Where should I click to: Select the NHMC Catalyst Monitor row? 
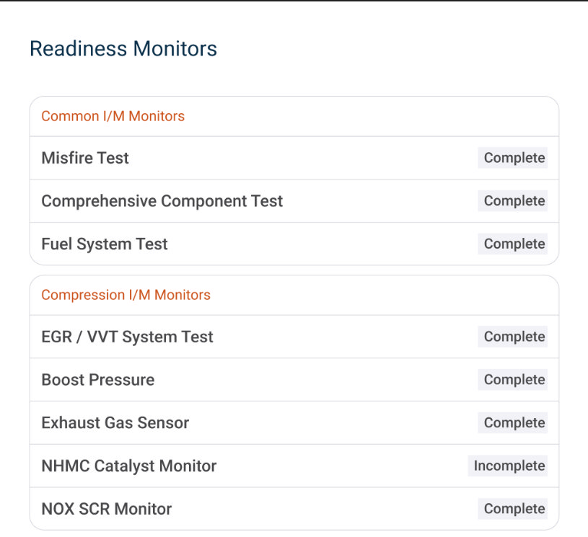[294, 466]
